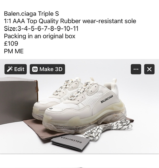Click the Edit photo button
This screenshot has height=168, width=159.
16,69
